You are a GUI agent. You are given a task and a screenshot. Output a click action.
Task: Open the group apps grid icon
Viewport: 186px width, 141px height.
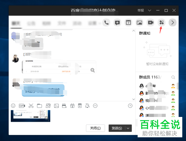(161, 23)
